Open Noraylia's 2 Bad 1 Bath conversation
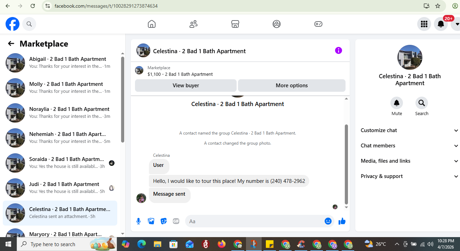 (60, 113)
